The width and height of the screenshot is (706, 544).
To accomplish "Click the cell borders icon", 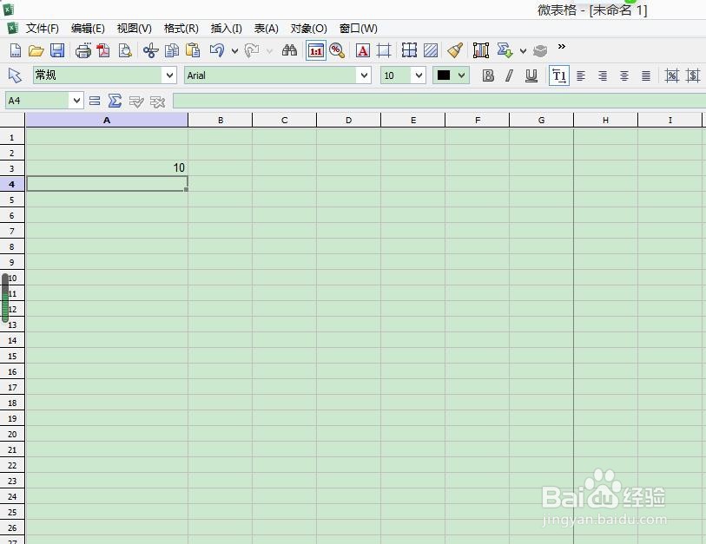I will click(384, 50).
